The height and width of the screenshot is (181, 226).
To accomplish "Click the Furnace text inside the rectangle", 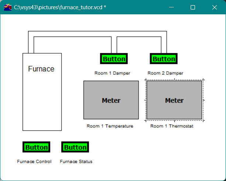I will pyautogui.click(x=41, y=69).
